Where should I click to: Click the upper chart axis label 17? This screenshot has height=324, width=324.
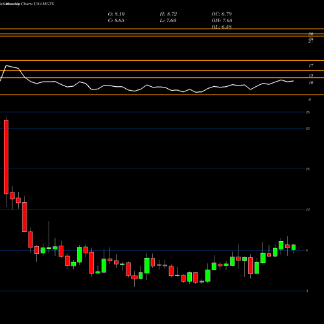click(311, 65)
